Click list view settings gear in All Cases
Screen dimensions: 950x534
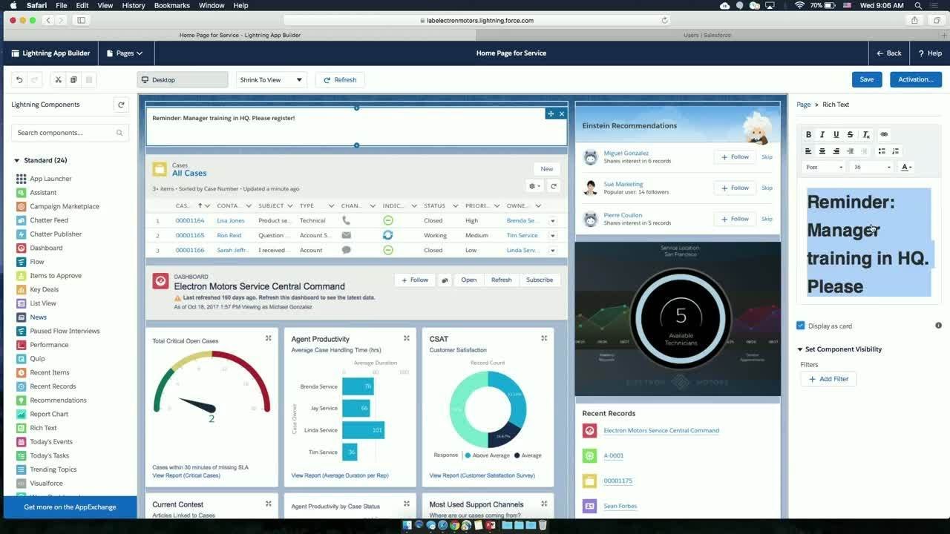534,186
